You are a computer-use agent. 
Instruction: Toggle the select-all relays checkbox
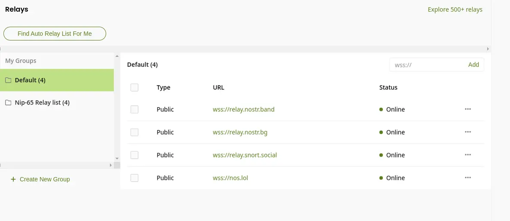134,87
